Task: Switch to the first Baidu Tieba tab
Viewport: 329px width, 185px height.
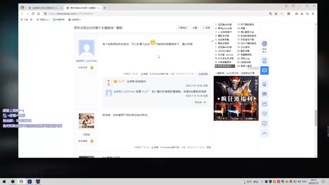Action: [x=45, y=8]
